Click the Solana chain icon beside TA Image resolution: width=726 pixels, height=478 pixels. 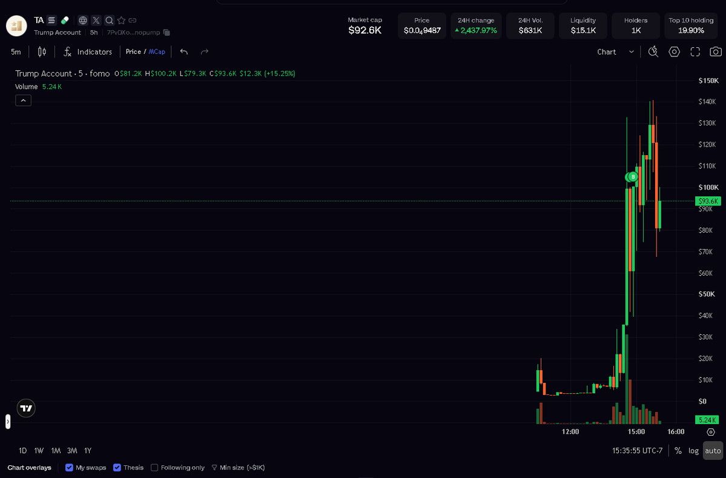51,21
